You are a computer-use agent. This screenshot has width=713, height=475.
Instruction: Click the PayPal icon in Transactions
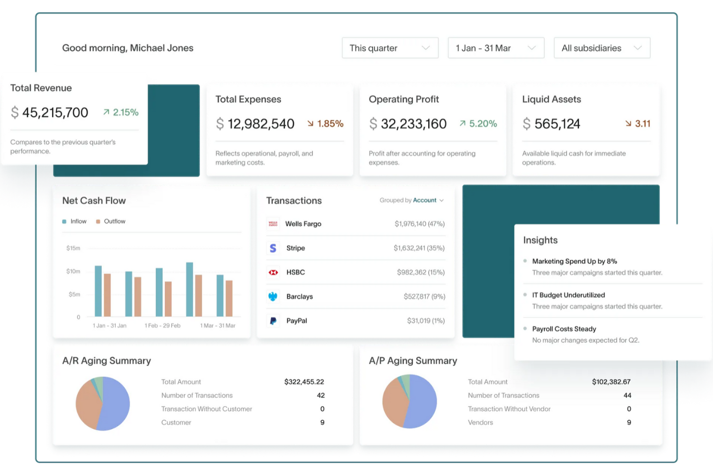click(x=273, y=321)
